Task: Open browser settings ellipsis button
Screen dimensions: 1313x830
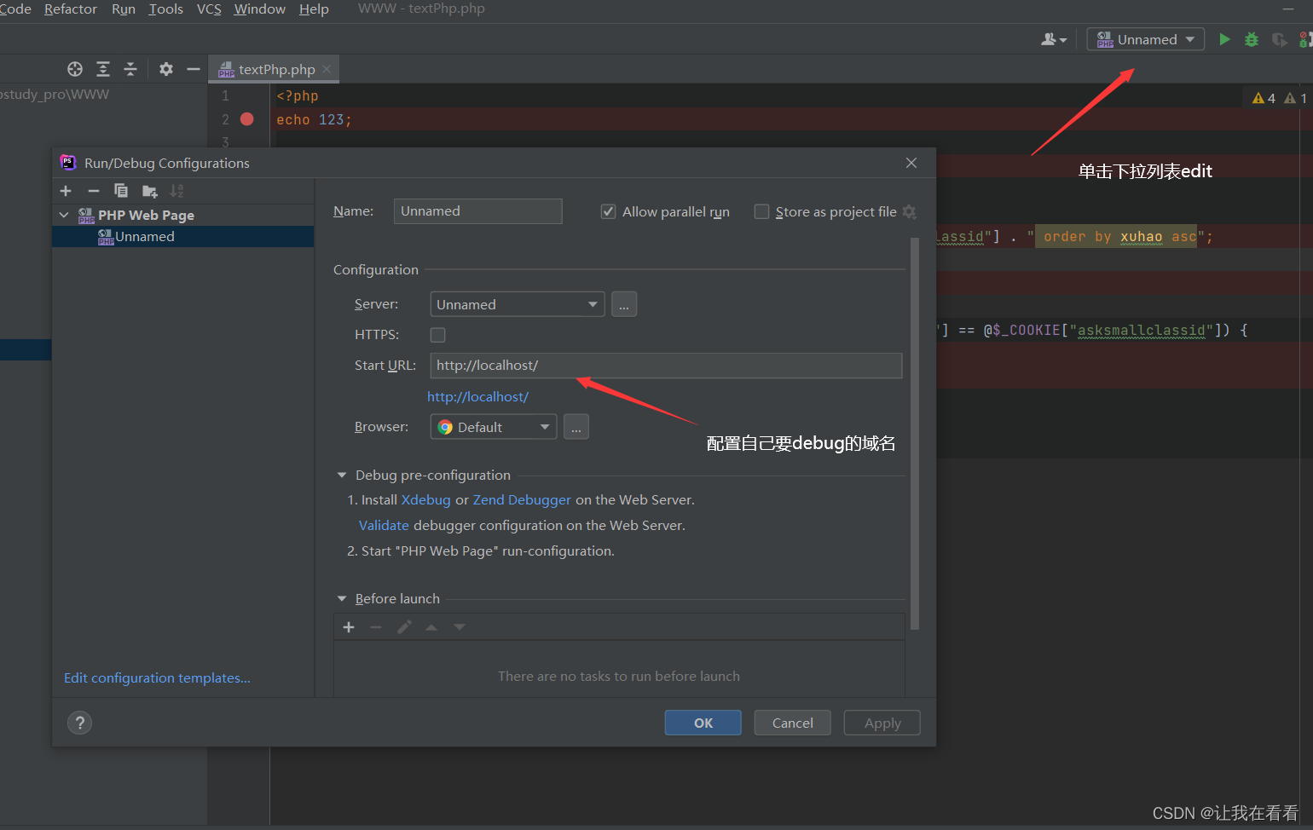Action: 576,427
